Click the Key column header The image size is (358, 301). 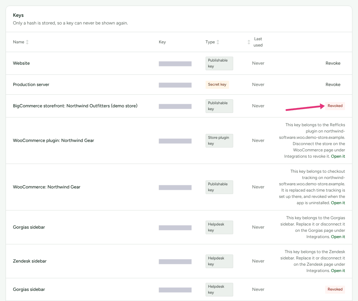point(162,42)
